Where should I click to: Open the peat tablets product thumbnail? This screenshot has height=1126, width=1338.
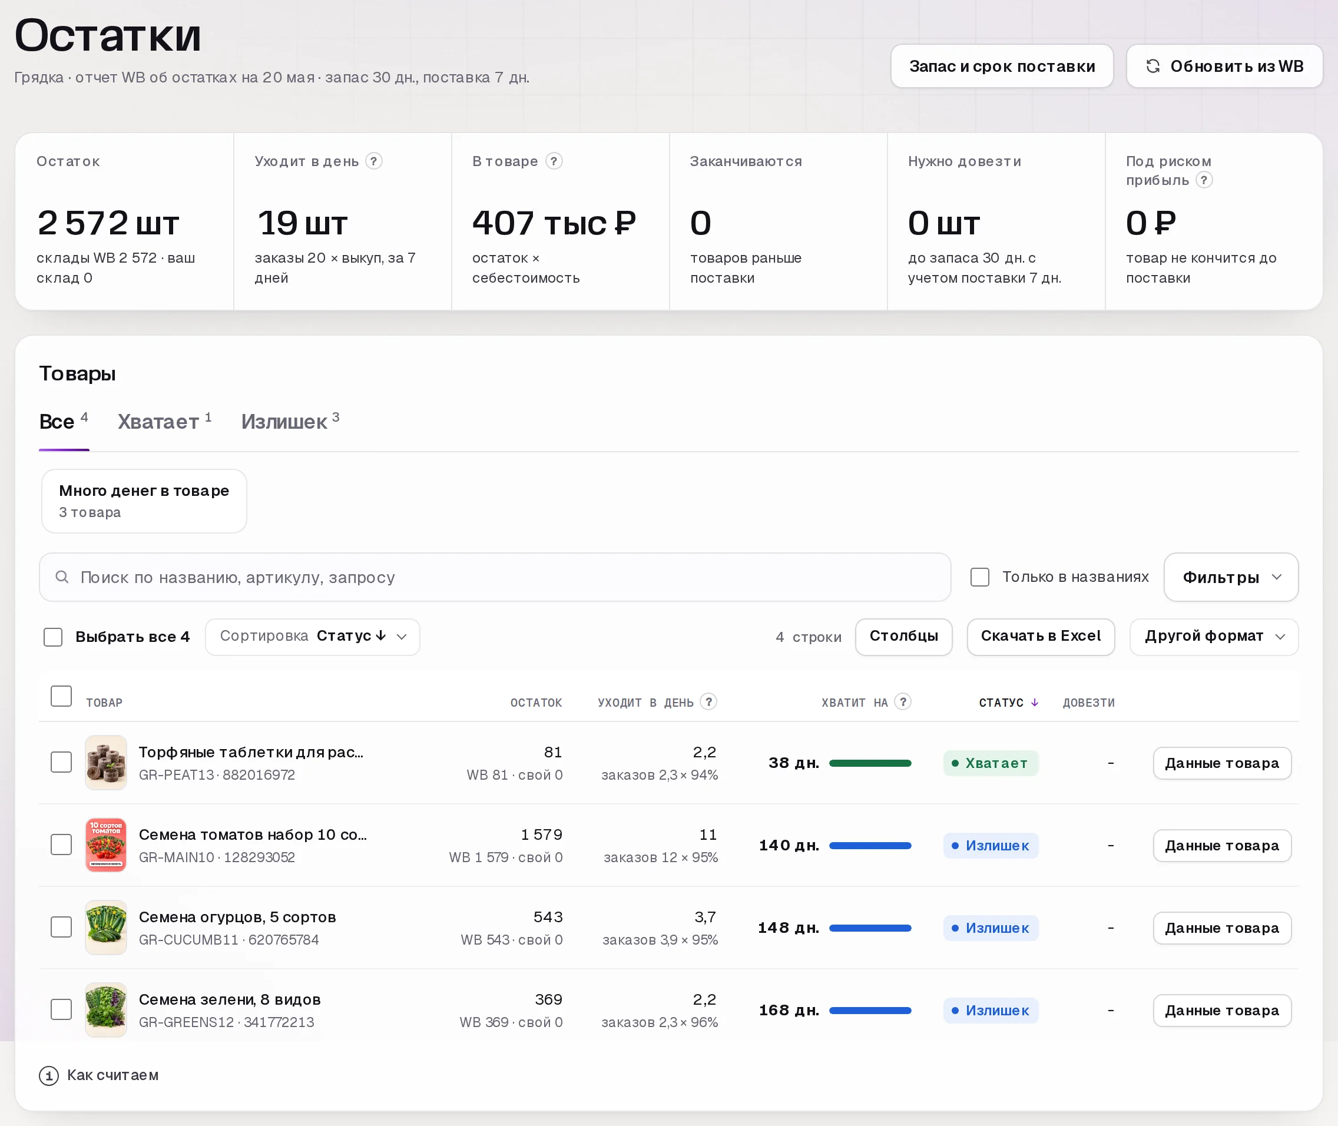click(x=106, y=763)
